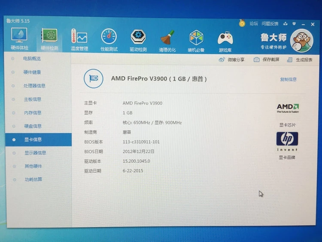Close the 鲁大师 window
Screen dimensions: 322x242
pos(313,24)
